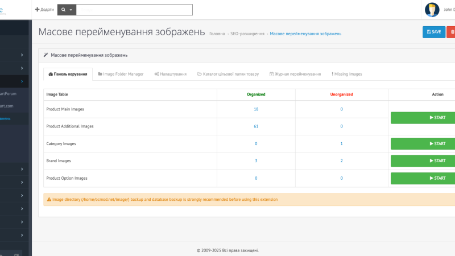This screenshot has width=455, height=256.
Task: Collapse the active highlighted sidebar chevron
Action: [22, 81]
